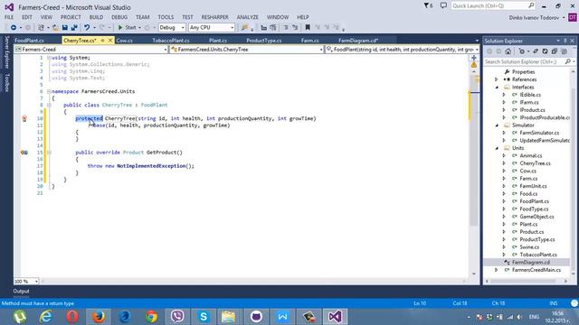Open the FarmersCreed.Units.CherryTree type dropdown
The height and width of the screenshot is (325, 579).
[247, 50]
